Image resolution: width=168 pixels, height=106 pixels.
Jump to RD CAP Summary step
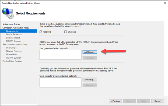[x=14, y=41]
